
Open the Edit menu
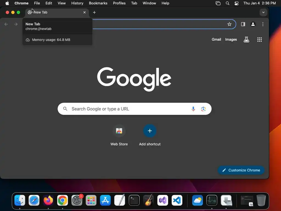(x=49, y=3)
